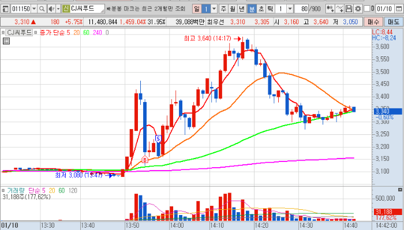Click the 거래량 volume label
Screen dimensions: 404x230
pos(16,191)
